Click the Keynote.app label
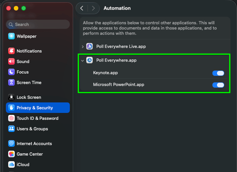Screen dimensions: 237x172 click(105, 73)
